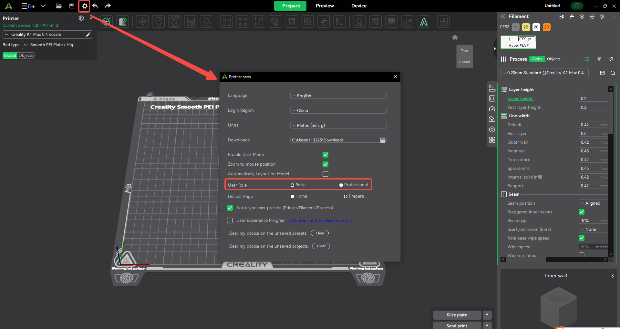Toggle Auto sync user presets checkbox

tap(230, 208)
